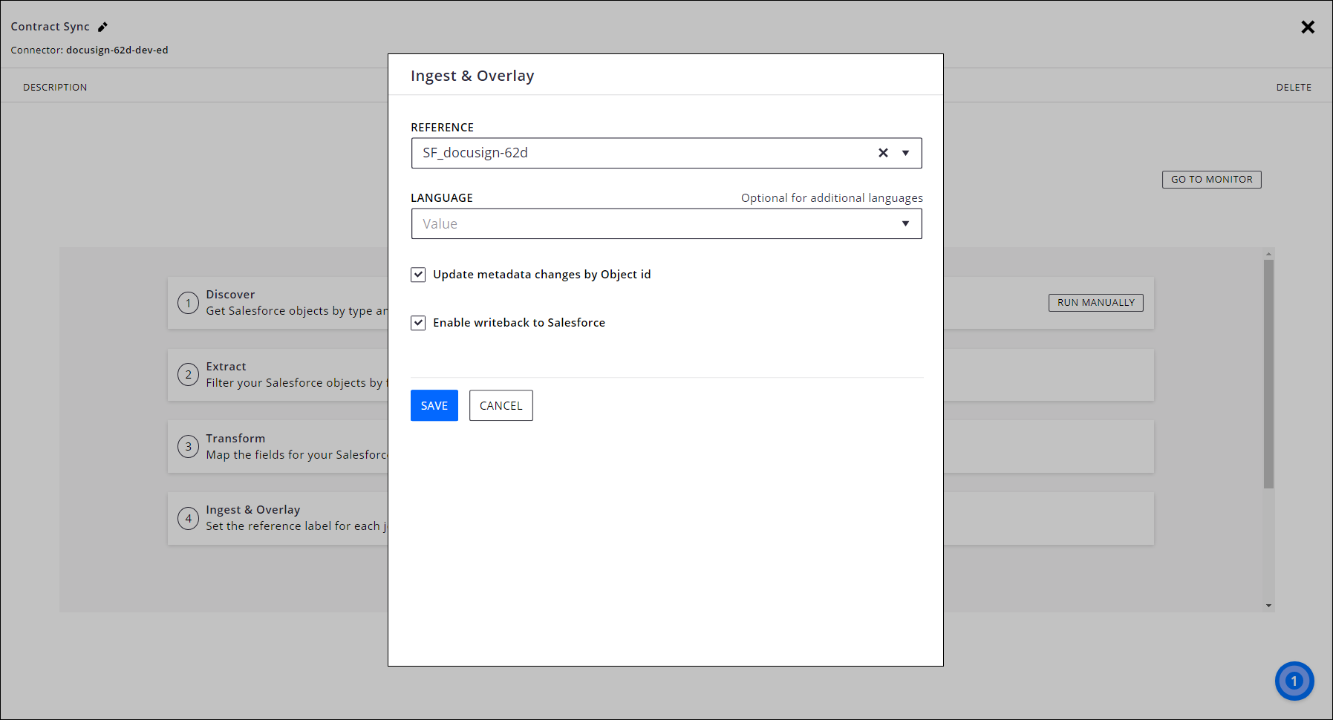Close the Contract Sync panel with the X
Viewport: 1333px width, 720px height.
[x=1308, y=27]
